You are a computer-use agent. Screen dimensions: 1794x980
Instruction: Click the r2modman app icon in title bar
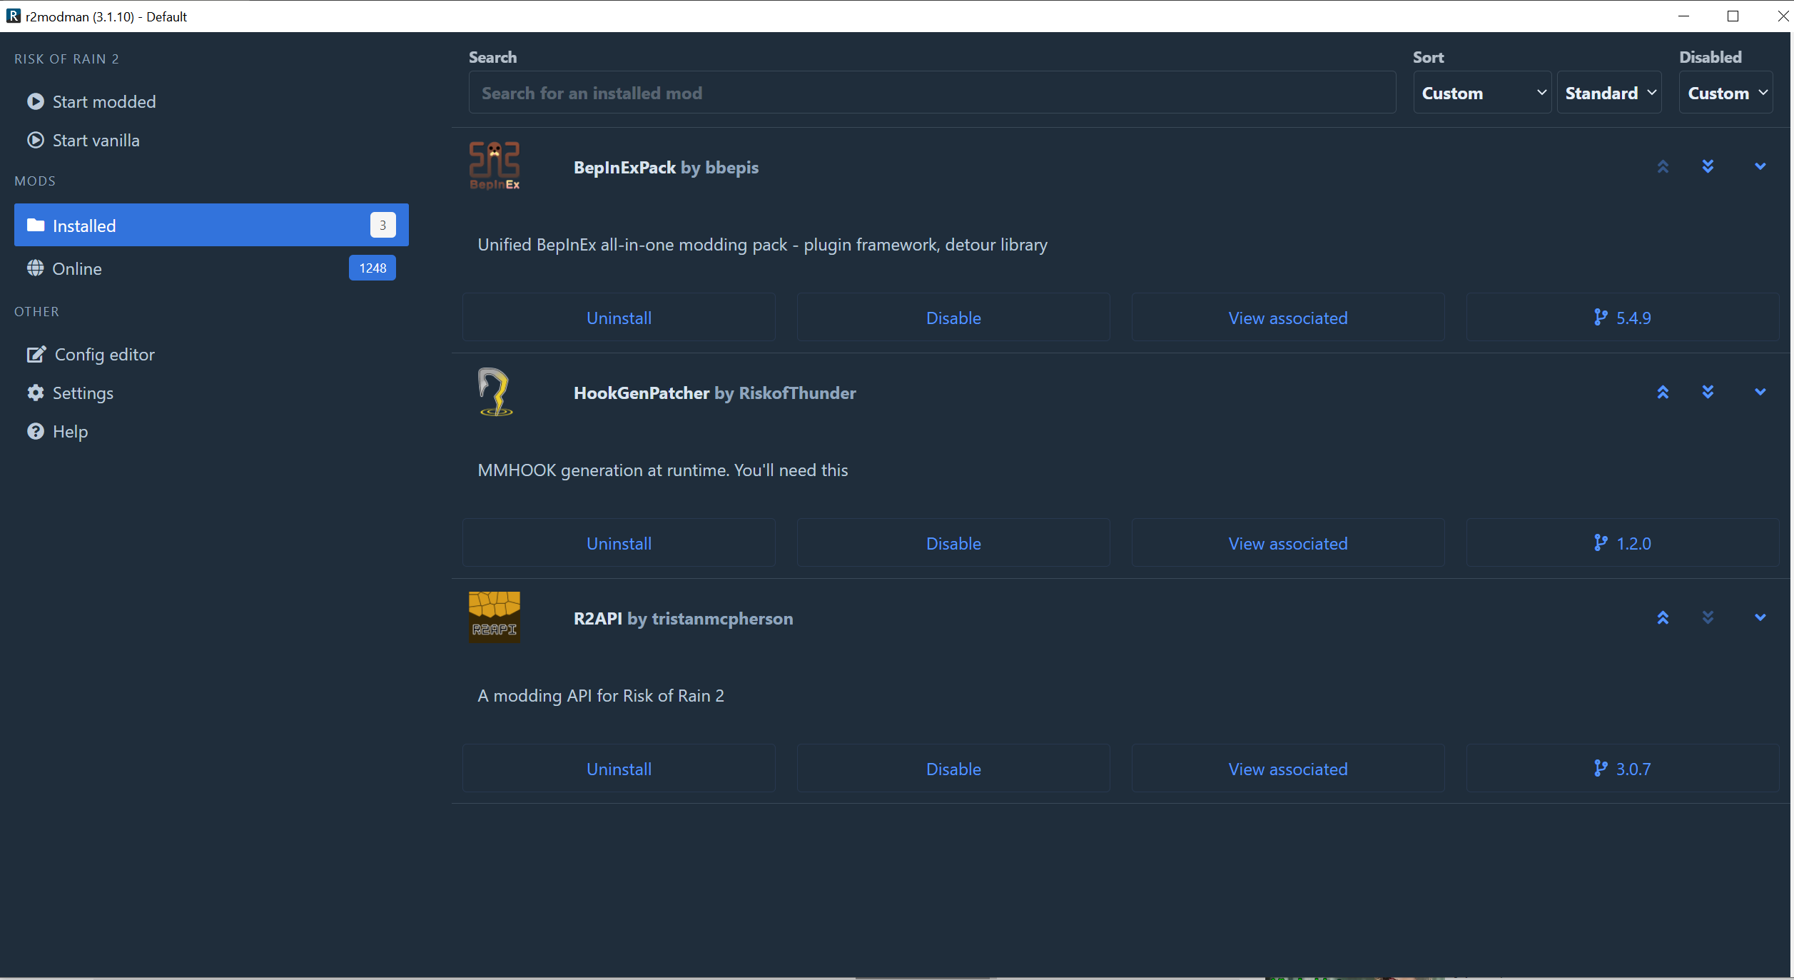(x=14, y=16)
